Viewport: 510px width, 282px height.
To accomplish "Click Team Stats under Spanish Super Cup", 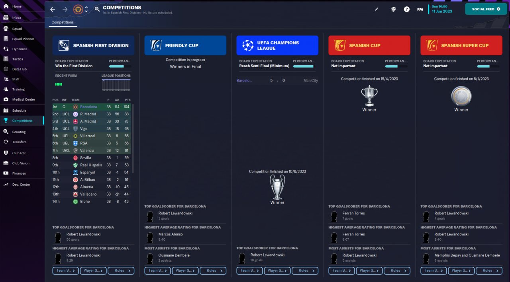I will click(434, 270).
